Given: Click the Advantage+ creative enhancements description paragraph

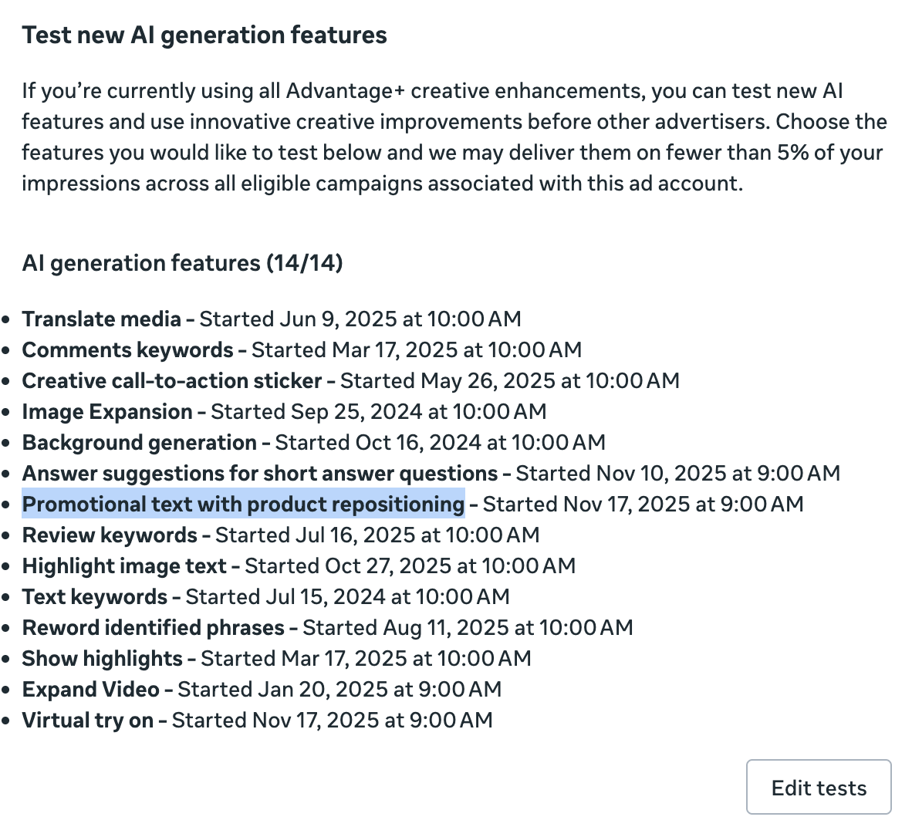Looking at the screenshot, I should pos(454,137).
